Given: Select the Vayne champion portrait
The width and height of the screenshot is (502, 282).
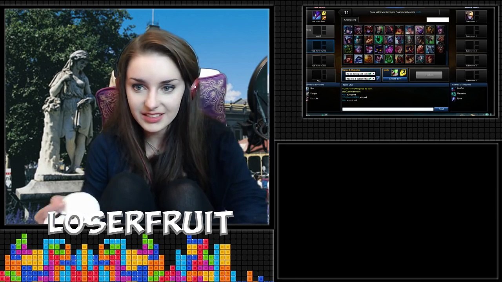Looking at the screenshot, I should click(x=369, y=49).
